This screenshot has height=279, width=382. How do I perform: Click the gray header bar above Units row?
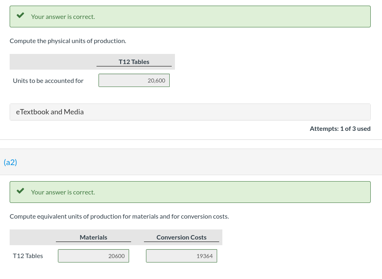click(x=52, y=62)
